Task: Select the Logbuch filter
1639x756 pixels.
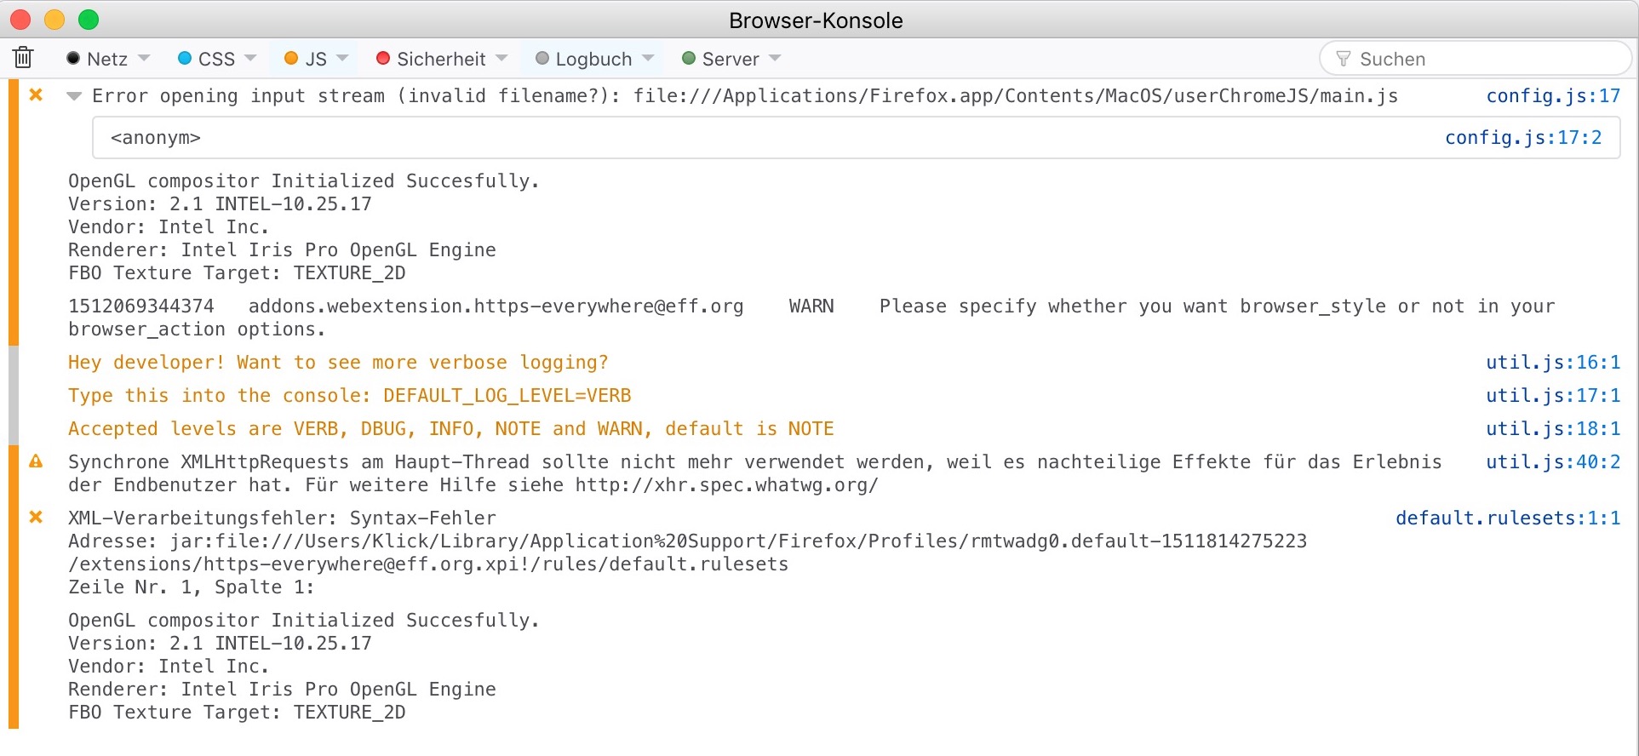Action: coord(584,59)
